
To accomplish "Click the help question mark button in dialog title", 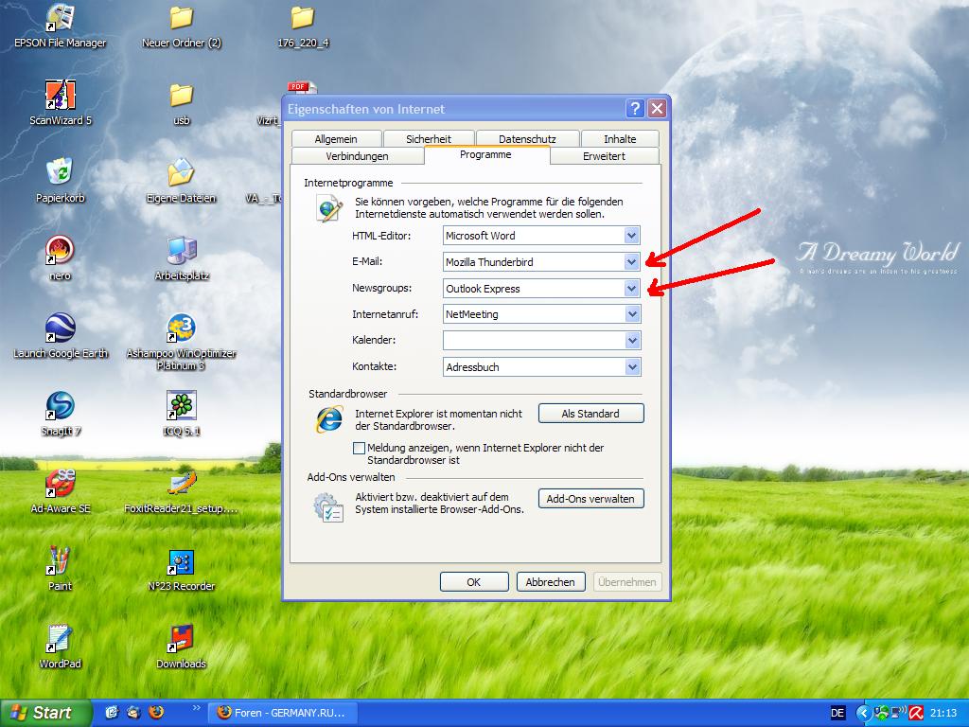I will tap(635, 109).
